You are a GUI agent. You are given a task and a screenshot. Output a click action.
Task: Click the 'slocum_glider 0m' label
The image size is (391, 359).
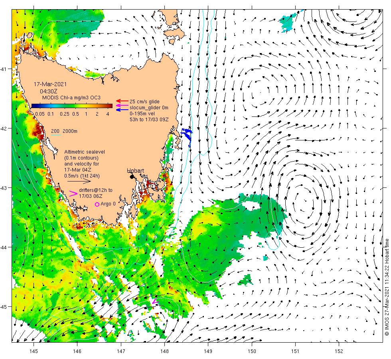[149, 108]
